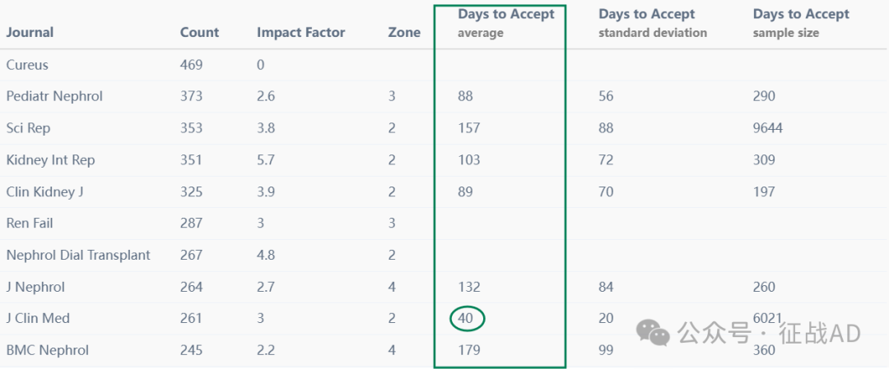Click Days to Accept standard deviation header
This screenshot has width=889, height=369.
[653, 23]
